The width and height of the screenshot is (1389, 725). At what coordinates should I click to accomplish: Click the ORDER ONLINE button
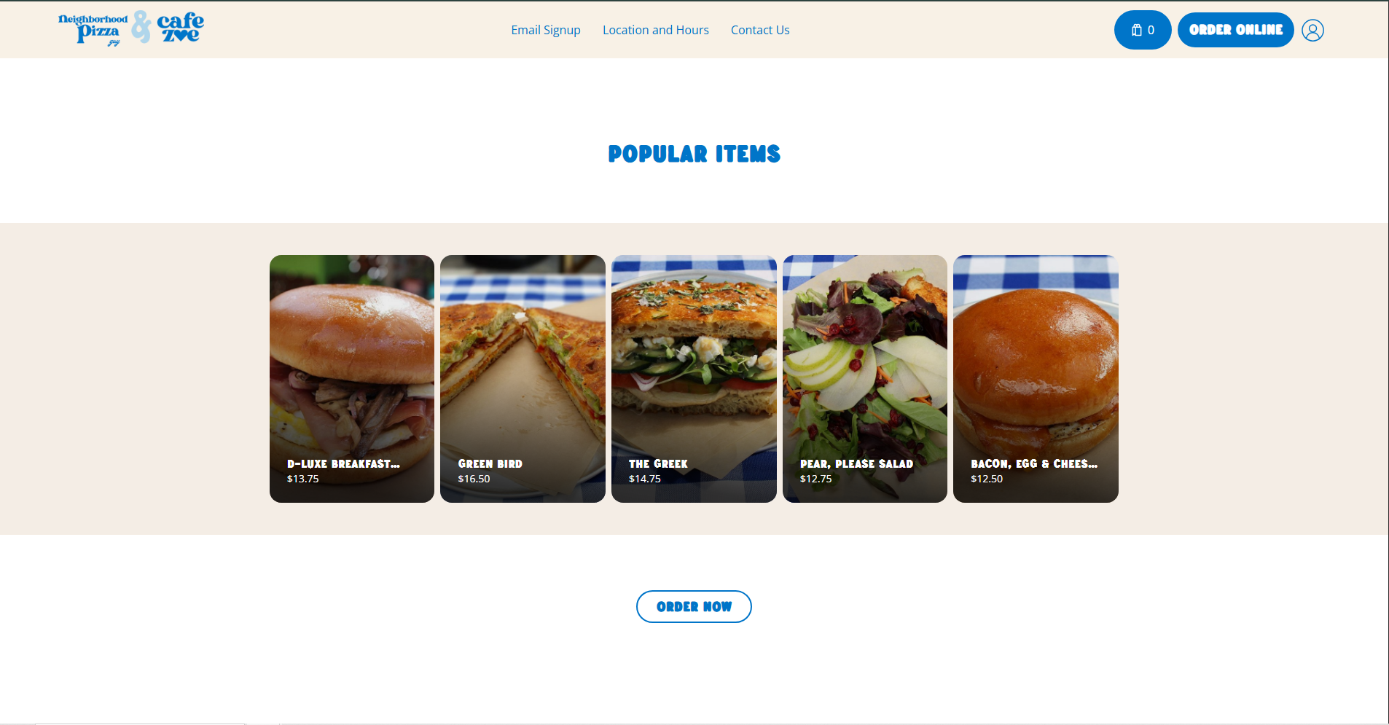point(1235,30)
